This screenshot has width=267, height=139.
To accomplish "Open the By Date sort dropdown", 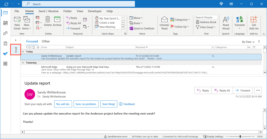I will (x=248, y=42).
